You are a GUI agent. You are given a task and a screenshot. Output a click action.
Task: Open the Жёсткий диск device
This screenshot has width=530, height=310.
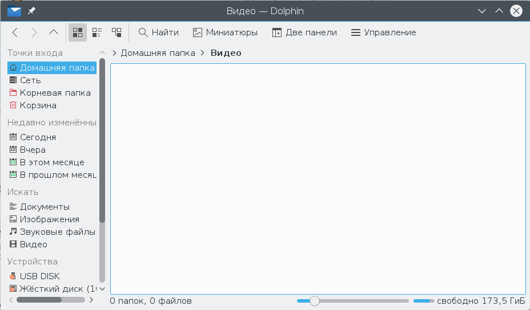coord(52,289)
